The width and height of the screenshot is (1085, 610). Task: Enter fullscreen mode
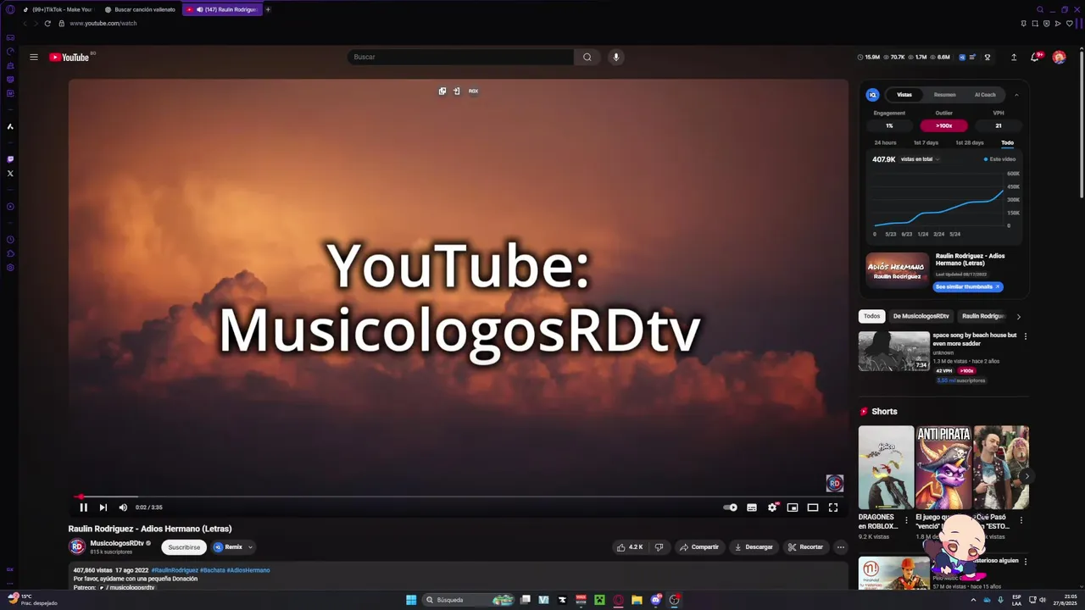pos(833,507)
